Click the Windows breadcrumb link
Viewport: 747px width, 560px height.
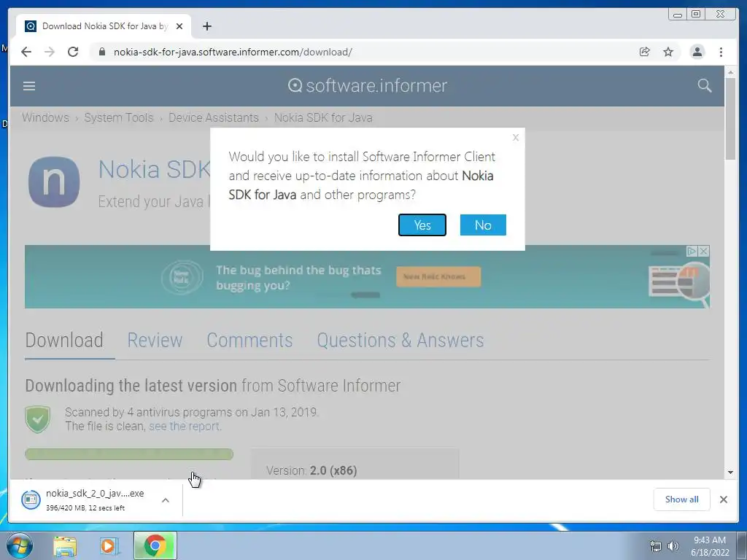click(45, 117)
